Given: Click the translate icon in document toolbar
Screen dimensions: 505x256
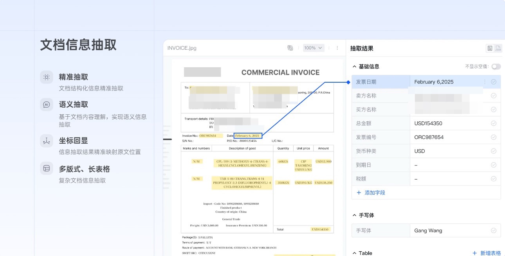Looking at the screenshot, I should point(290,48).
